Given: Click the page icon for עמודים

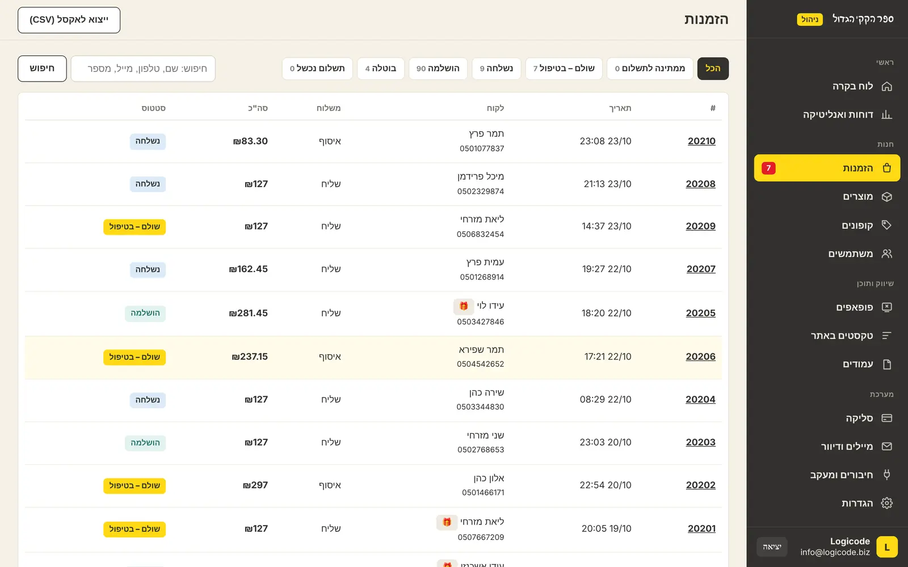Looking at the screenshot, I should point(887,364).
